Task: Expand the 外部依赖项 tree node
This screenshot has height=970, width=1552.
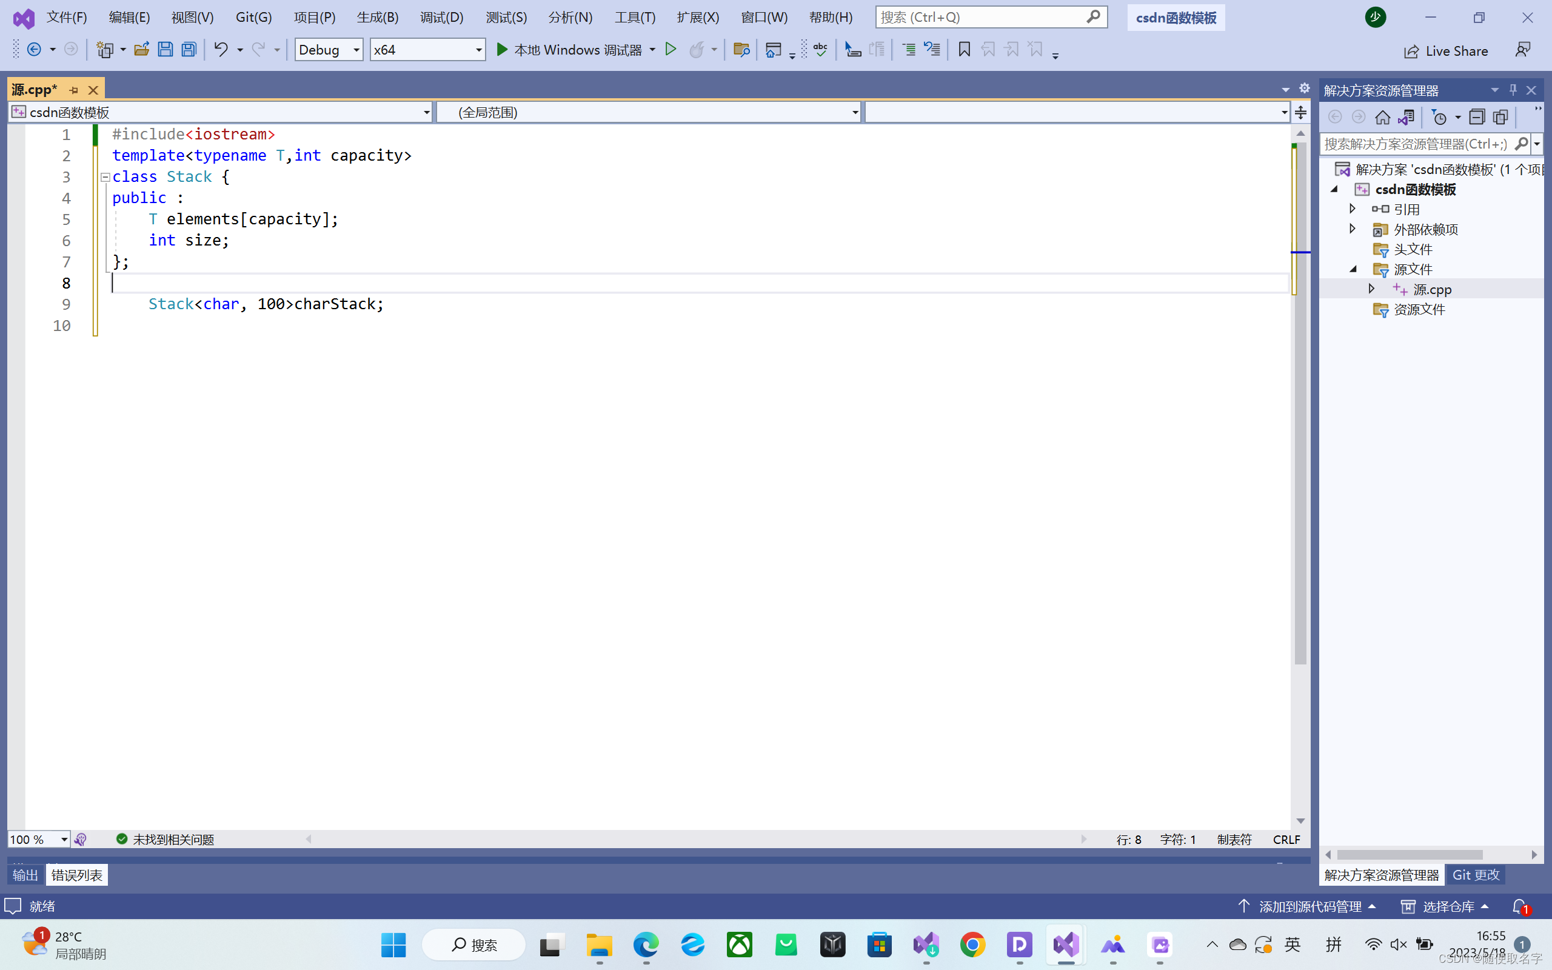Action: click(x=1353, y=229)
